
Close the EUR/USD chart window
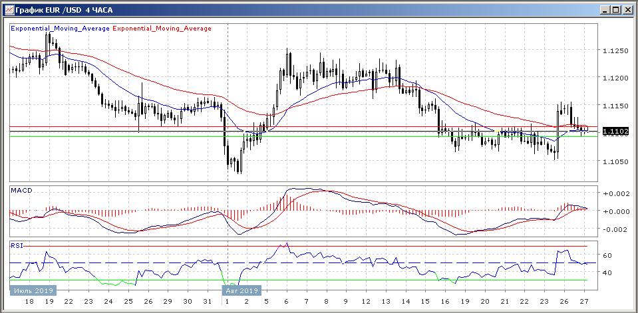point(627,9)
